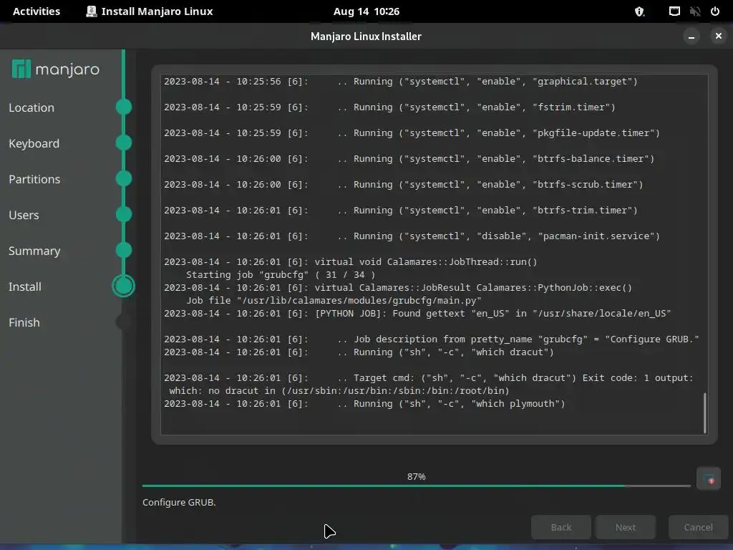Viewport: 733px width, 550px height.
Task: Click the 'Job description from pretty_name' line
Action: click(x=432, y=339)
